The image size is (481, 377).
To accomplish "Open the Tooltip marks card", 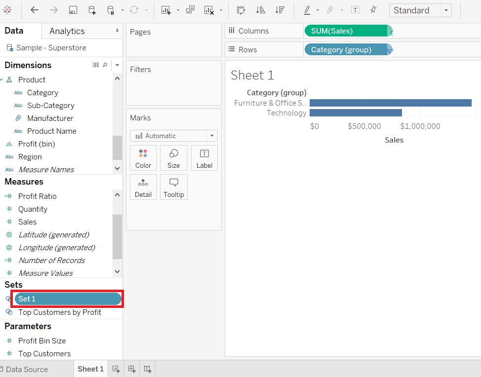I will pos(174,187).
